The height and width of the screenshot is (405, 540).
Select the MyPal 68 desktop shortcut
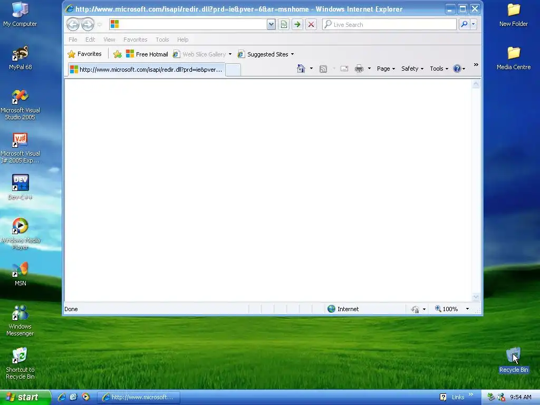pos(20,57)
